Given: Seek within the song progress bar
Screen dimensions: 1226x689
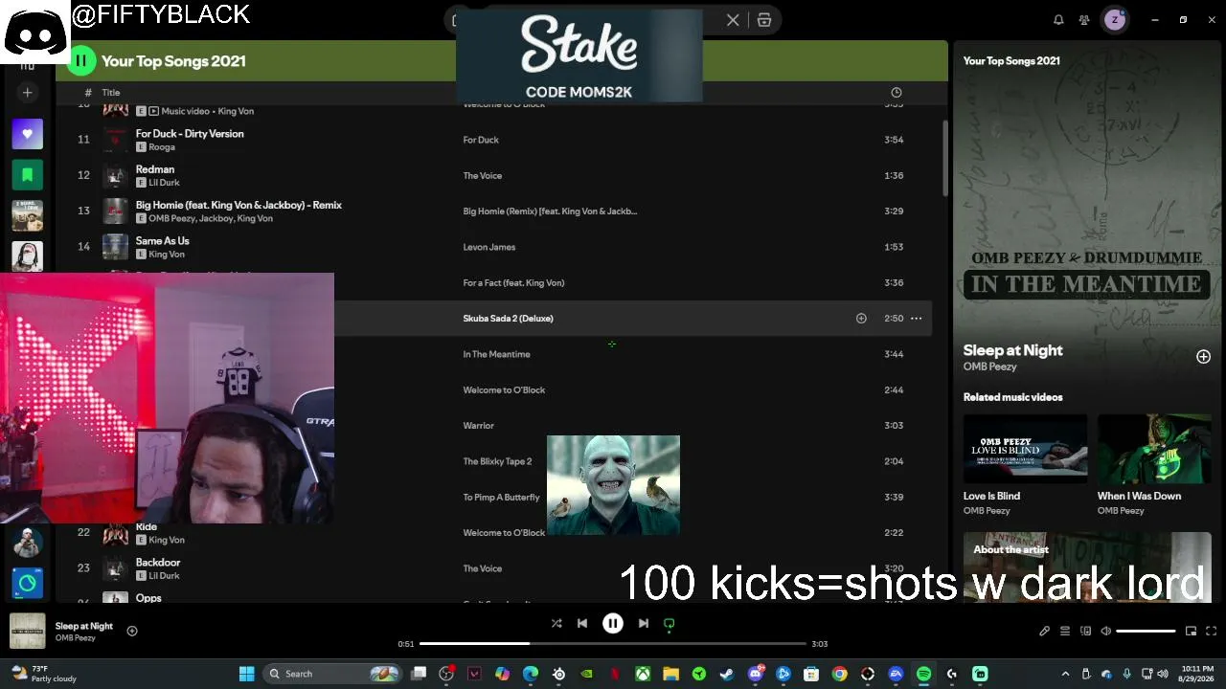Looking at the screenshot, I should click(613, 644).
